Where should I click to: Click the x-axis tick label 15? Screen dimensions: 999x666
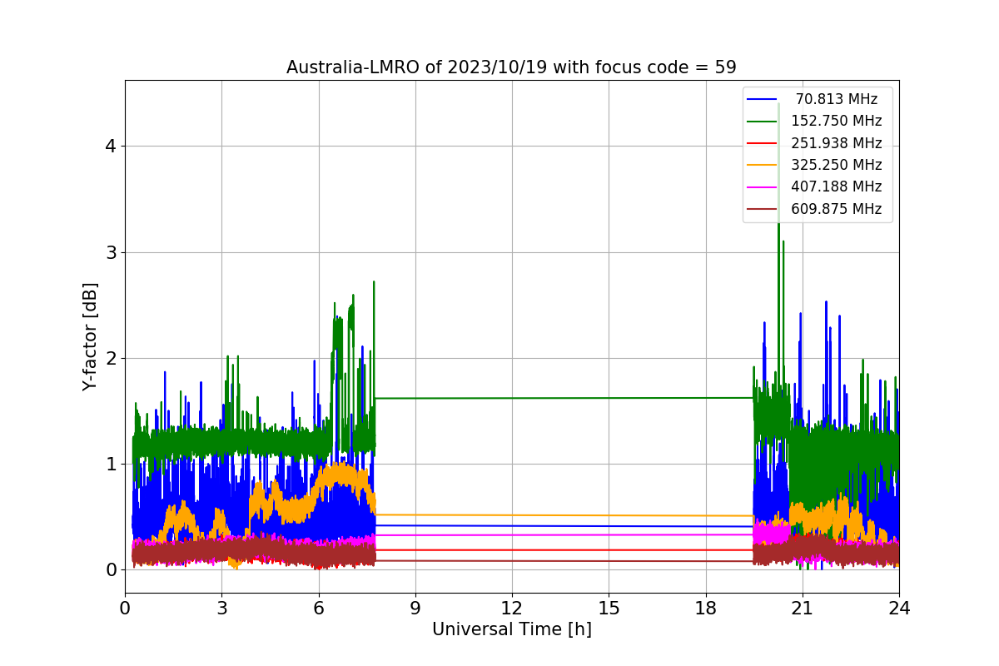point(609,608)
